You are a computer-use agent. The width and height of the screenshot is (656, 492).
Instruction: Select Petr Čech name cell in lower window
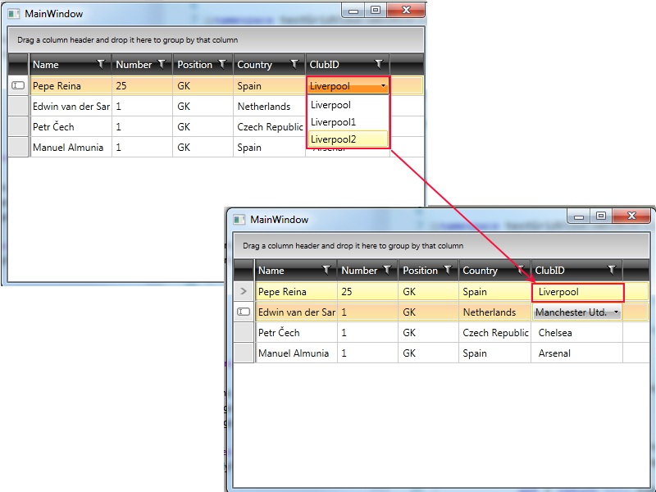point(297,333)
